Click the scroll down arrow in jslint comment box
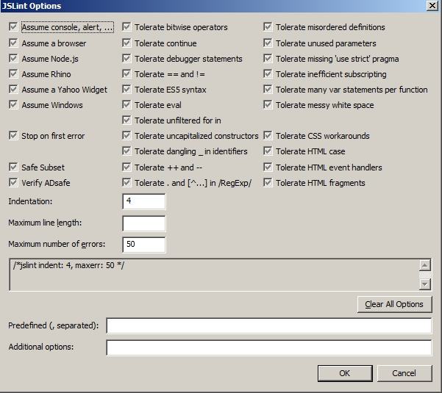 tap(425, 284)
